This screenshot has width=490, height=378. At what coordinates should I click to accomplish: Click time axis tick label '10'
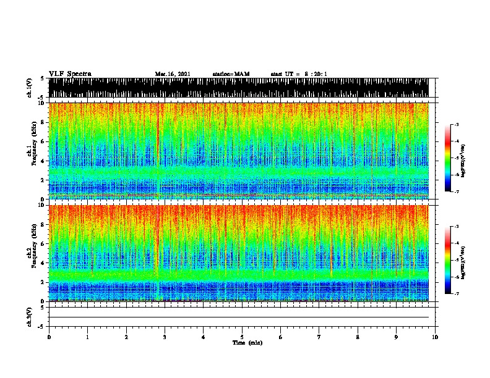point(435,337)
